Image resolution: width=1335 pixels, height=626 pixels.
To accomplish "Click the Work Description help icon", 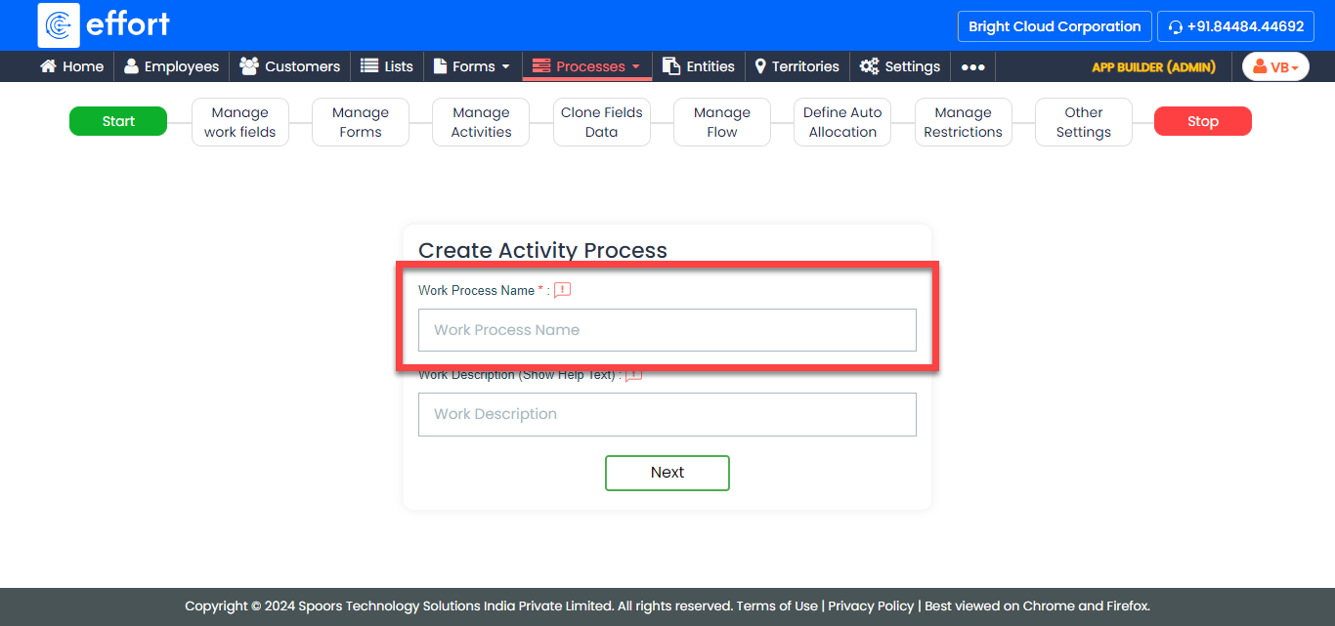I will click(x=633, y=375).
